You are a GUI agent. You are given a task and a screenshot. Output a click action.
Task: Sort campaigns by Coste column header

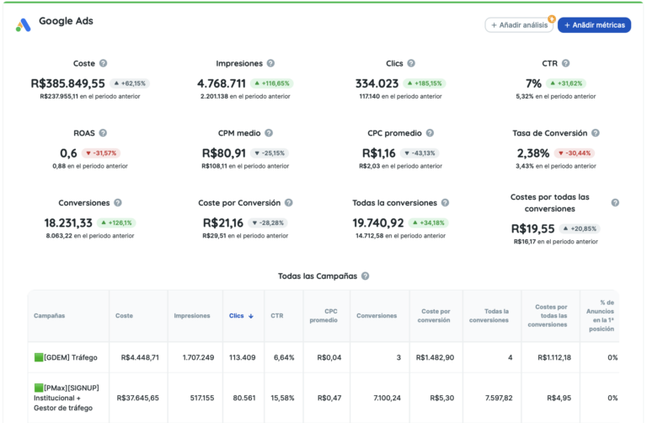[124, 316]
